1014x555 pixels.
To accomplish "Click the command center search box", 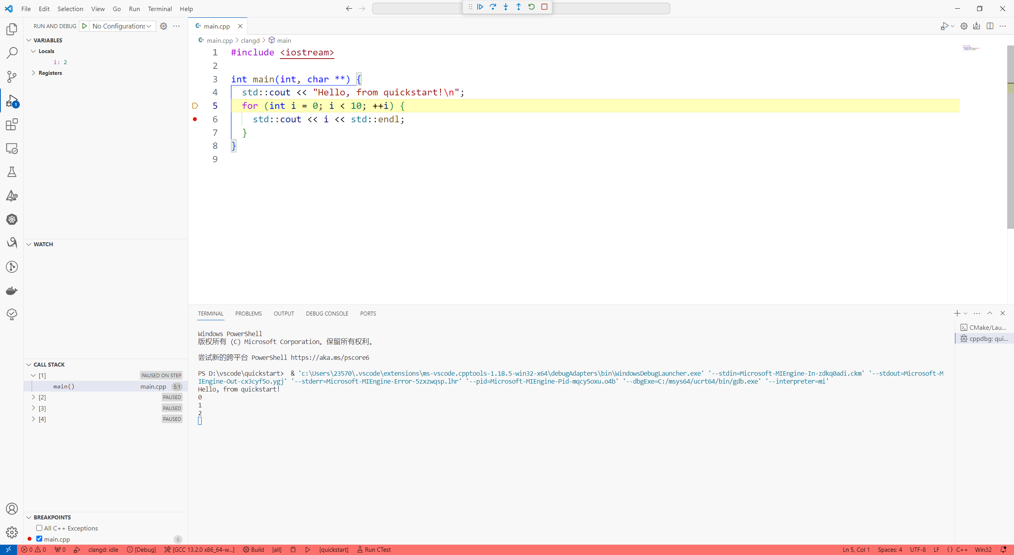I will coord(521,9).
